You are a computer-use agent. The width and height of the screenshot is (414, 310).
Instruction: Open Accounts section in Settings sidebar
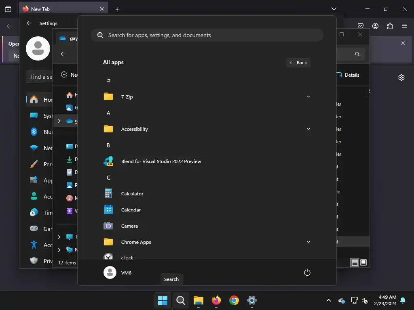(40, 197)
